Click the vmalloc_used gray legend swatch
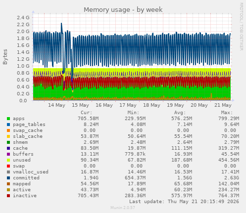The width and height of the screenshot is (246, 213). tap(8, 172)
